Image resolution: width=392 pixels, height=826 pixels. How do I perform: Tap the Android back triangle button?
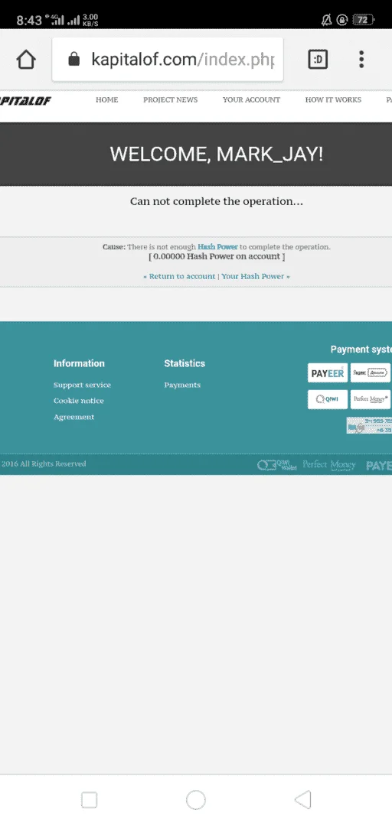point(303,800)
